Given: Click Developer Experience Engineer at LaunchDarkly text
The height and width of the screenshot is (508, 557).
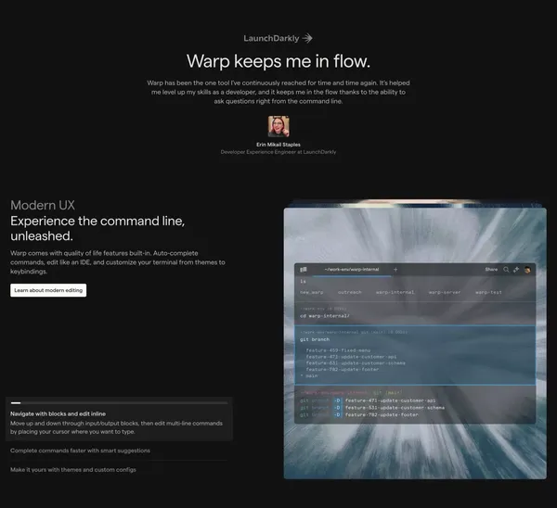Looking at the screenshot, I should (x=278, y=152).
